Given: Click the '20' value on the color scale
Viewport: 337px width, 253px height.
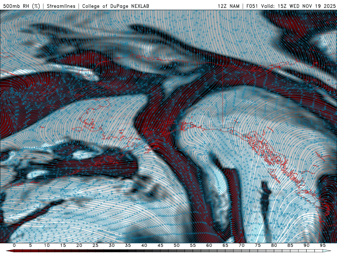Looking at the screenshot, I should pyautogui.click(x=79, y=245).
